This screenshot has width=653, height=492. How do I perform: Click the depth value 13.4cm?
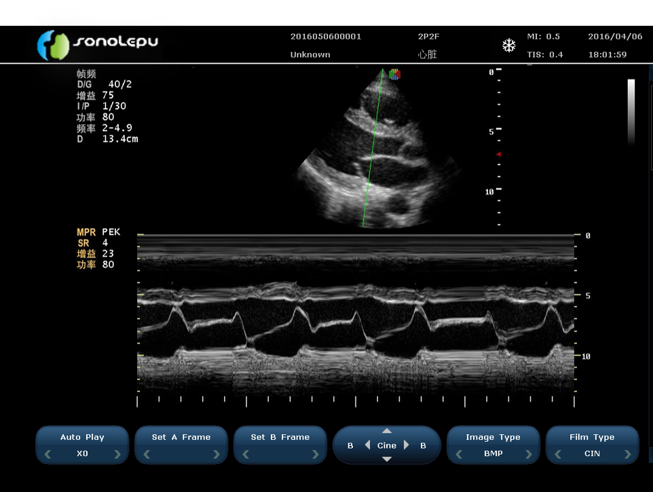(x=120, y=139)
